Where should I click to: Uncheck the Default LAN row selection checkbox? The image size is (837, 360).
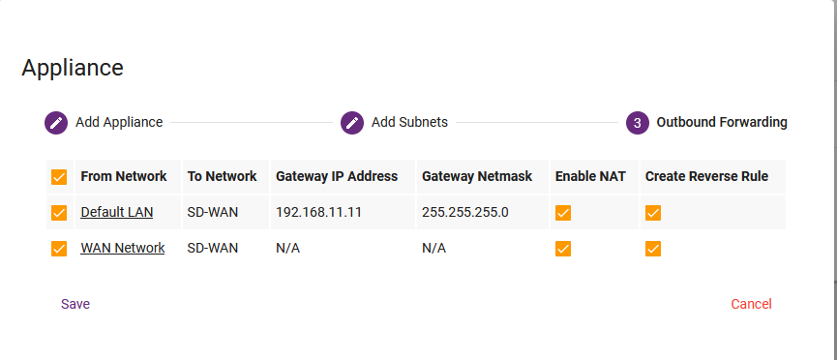(59, 213)
